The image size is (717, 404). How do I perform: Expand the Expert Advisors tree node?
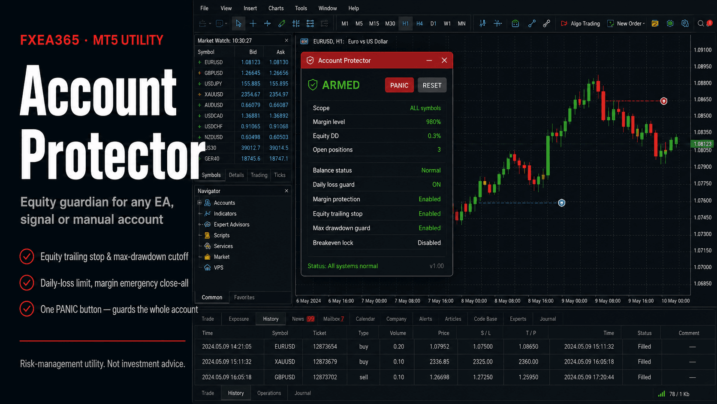[x=199, y=225]
